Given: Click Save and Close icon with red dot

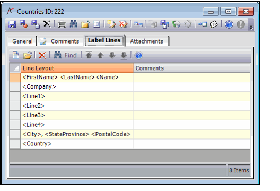Looking at the screenshot, I should [x=23, y=24].
